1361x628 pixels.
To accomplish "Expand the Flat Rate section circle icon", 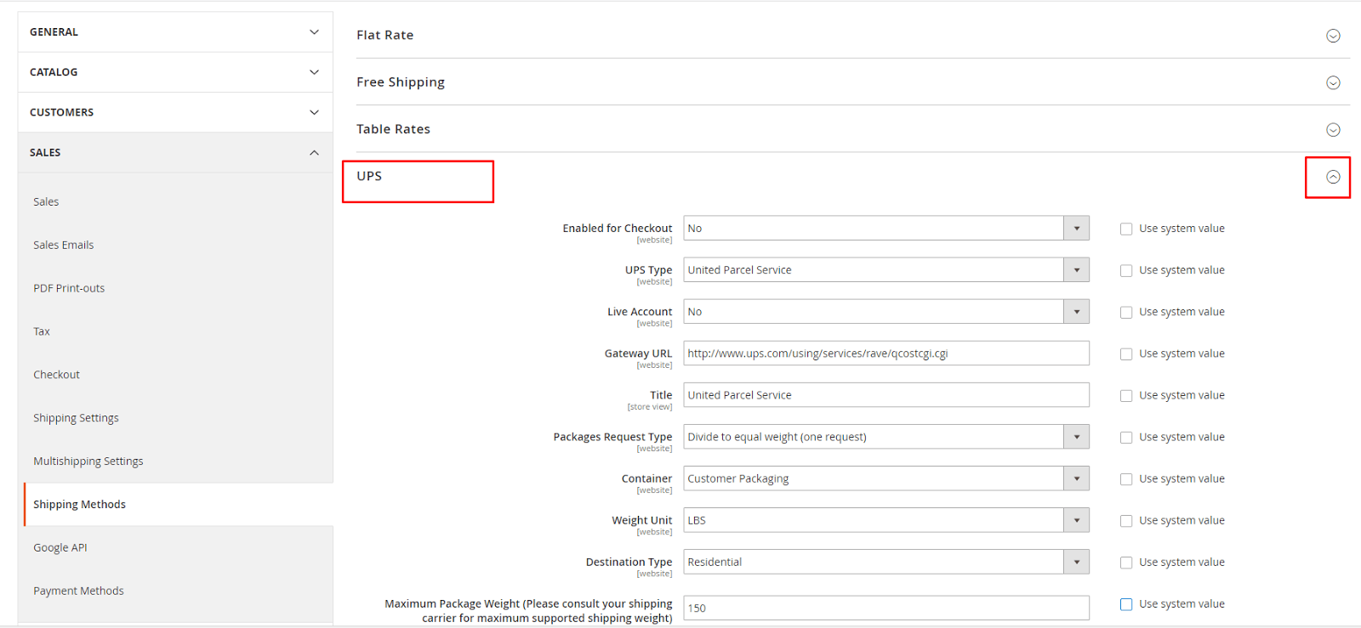I will click(x=1333, y=36).
